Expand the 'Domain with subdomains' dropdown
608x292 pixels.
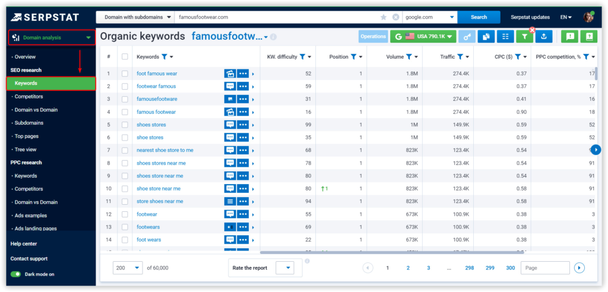pyautogui.click(x=135, y=17)
